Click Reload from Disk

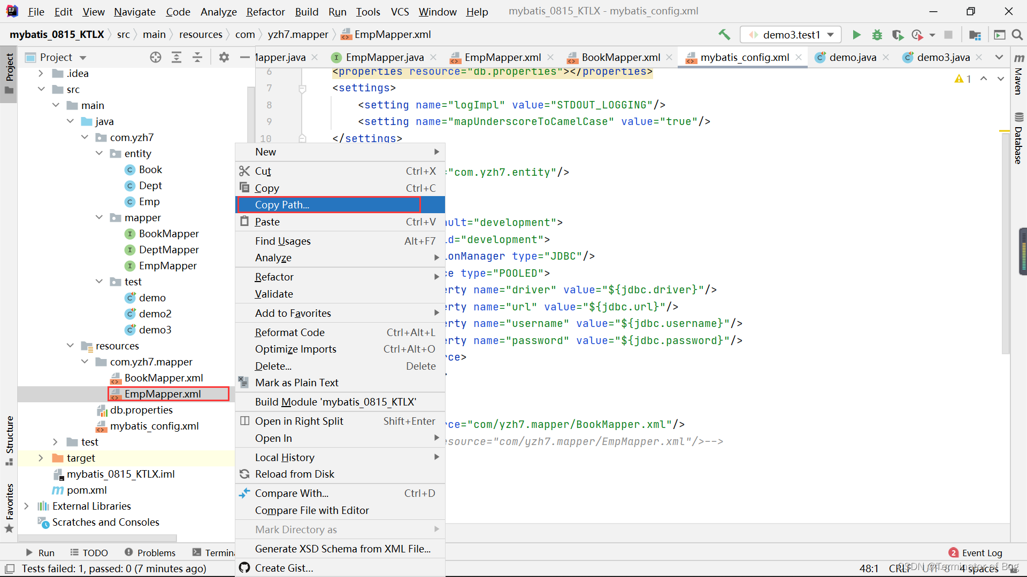[340, 474]
